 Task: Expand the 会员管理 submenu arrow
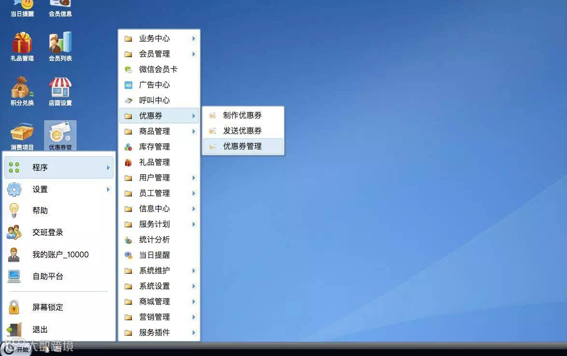[x=194, y=54]
